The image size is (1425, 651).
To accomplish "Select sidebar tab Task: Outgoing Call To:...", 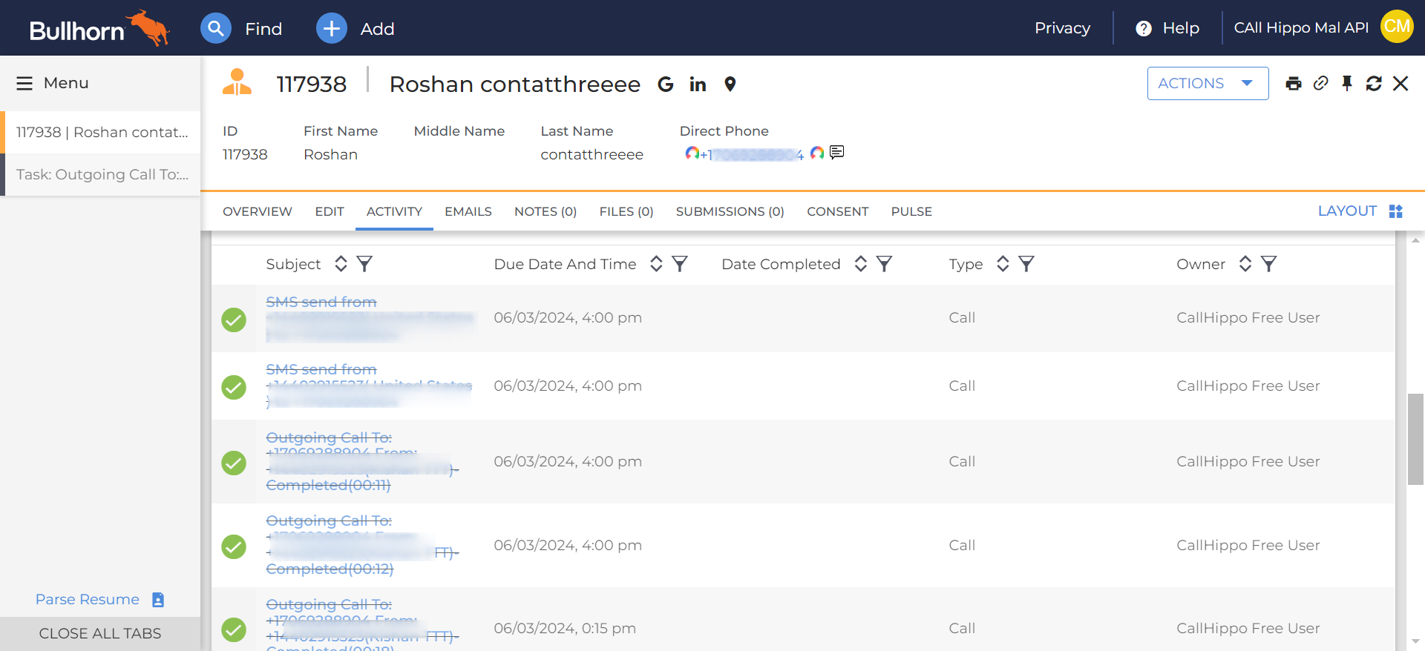I will pyautogui.click(x=102, y=174).
